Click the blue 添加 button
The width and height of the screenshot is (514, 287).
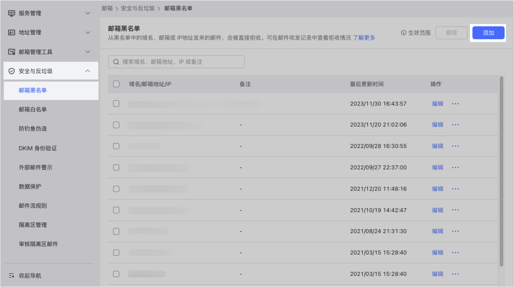pyautogui.click(x=488, y=33)
